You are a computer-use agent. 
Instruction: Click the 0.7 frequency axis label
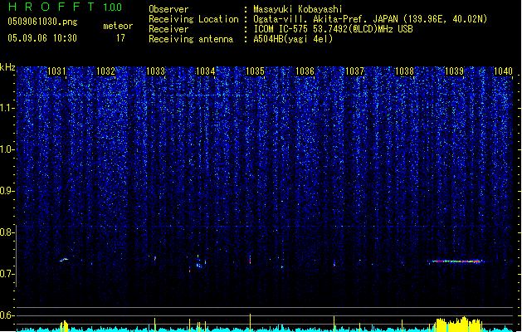tap(7, 274)
